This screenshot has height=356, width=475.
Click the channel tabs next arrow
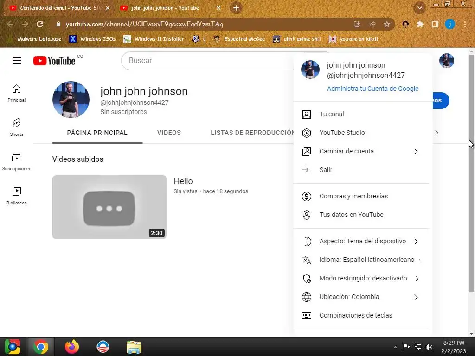[436, 133]
